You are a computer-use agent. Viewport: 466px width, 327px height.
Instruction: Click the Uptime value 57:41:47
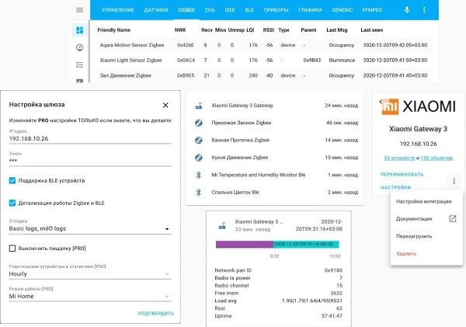(x=332, y=316)
